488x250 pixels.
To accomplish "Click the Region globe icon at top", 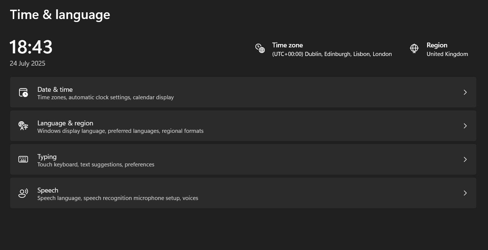I will tap(414, 49).
